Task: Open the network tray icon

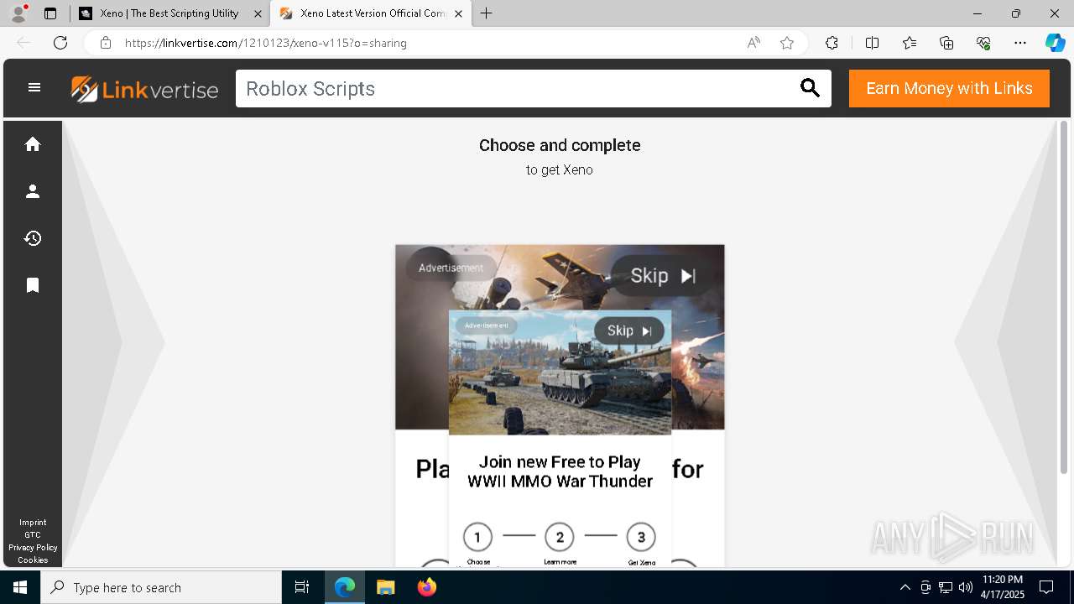Action: [x=946, y=587]
